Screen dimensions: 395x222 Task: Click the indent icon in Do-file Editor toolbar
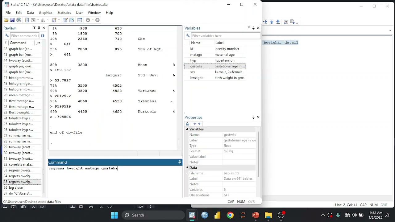coord(265,22)
